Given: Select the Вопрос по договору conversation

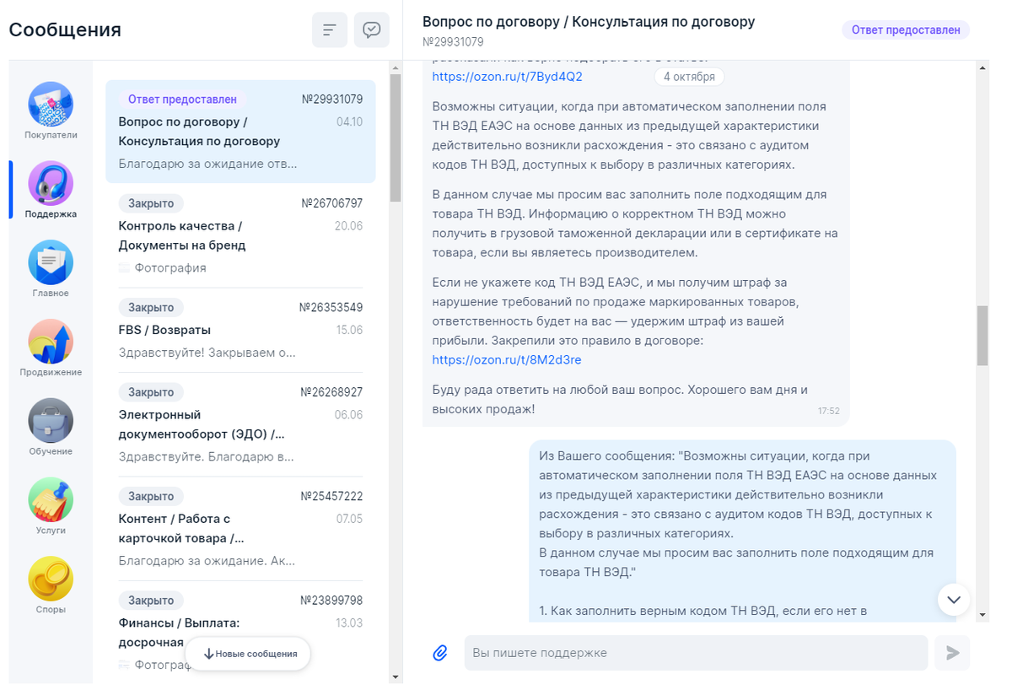Looking at the screenshot, I should [x=240, y=131].
